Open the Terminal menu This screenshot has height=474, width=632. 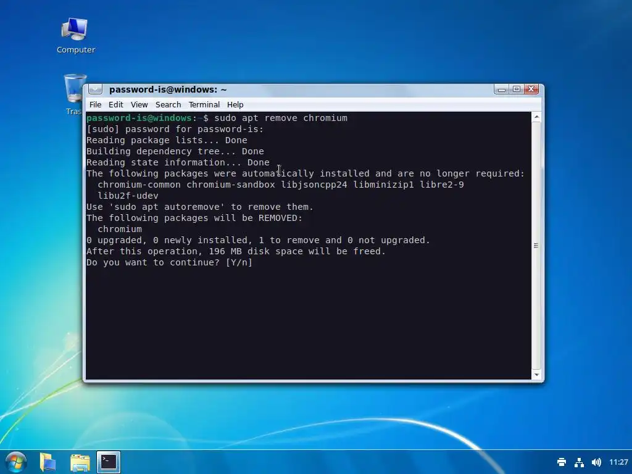[x=204, y=105]
